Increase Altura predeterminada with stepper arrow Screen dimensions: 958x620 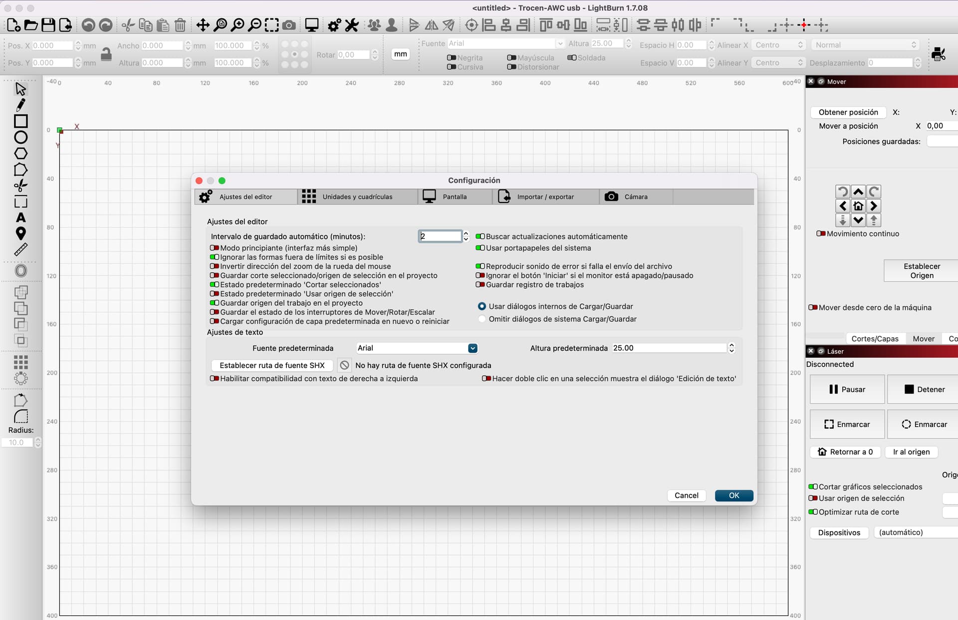[731, 345]
